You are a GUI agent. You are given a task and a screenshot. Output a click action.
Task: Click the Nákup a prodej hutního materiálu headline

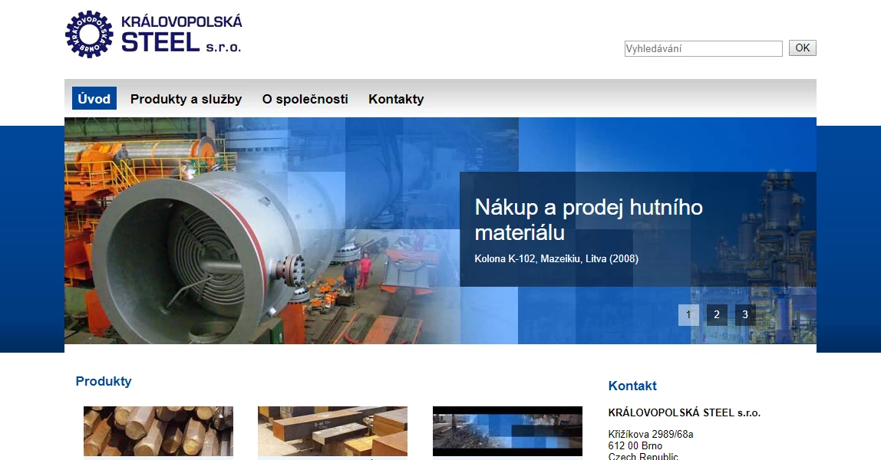[x=589, y=220]
